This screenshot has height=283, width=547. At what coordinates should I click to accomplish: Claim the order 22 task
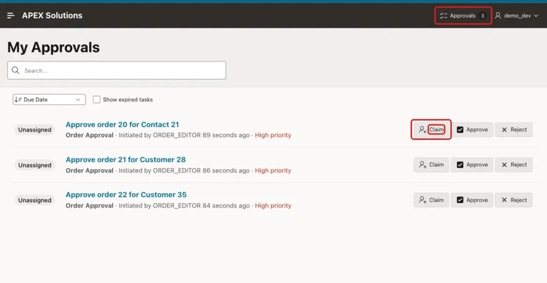(x=431, y=200)
